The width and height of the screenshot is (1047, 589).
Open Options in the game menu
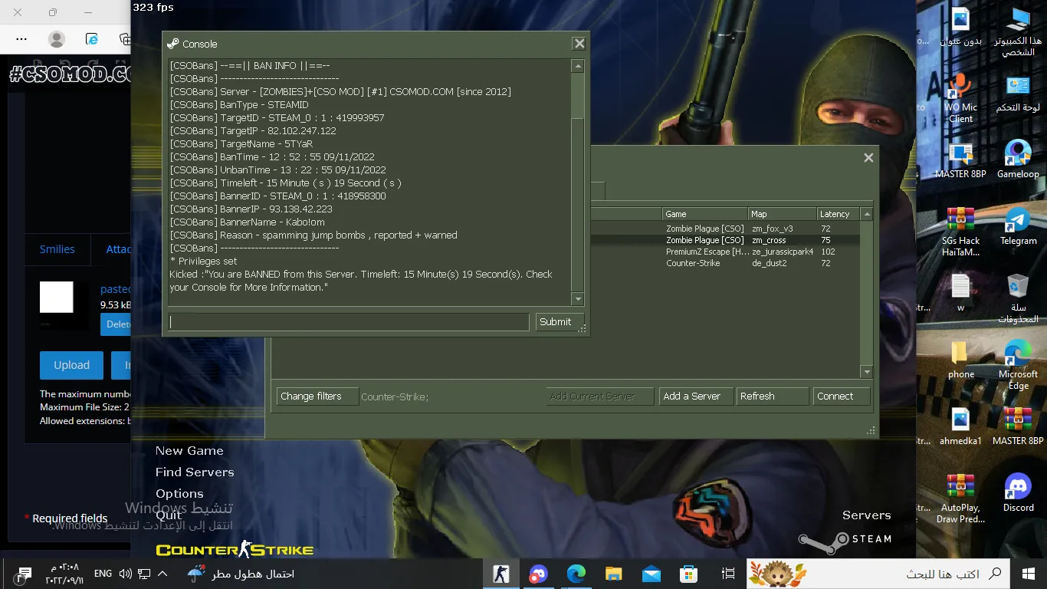coord(179,494)
